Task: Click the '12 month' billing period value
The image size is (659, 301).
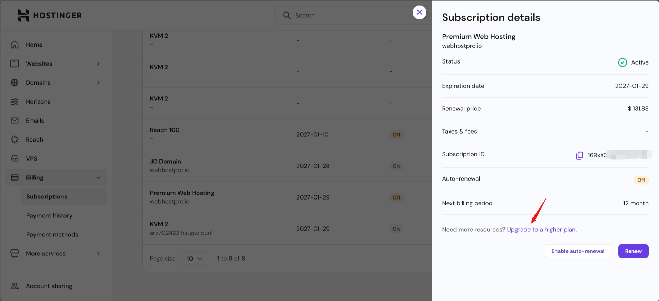Action: tap(636, 203)
